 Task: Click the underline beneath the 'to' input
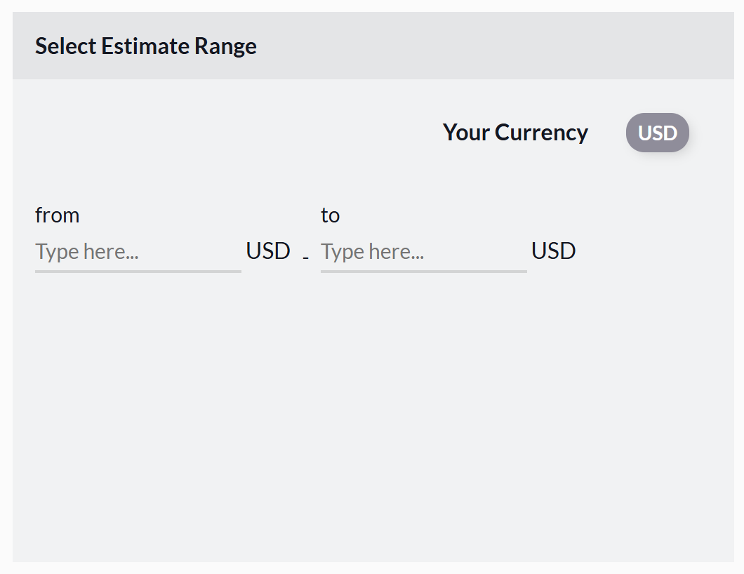423,270
